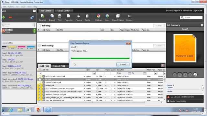The image size is (207, 116).
Task: Open the Edit menu
Action: [4, 7]
